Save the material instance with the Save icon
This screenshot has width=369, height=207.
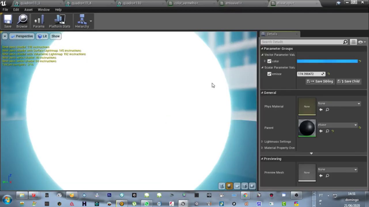click(8, 21)
